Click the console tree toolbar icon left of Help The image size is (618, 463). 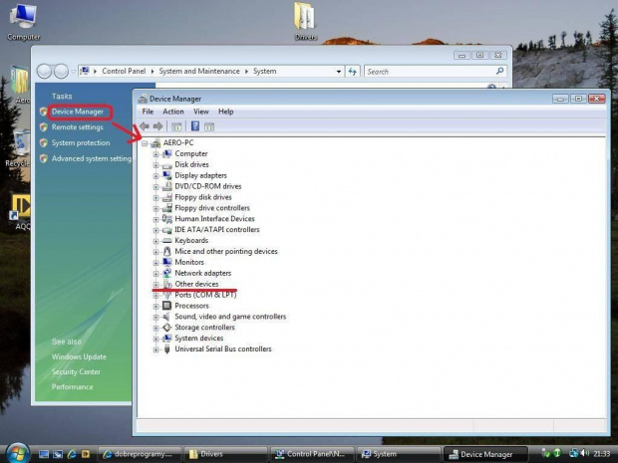[x=176, y=126]
